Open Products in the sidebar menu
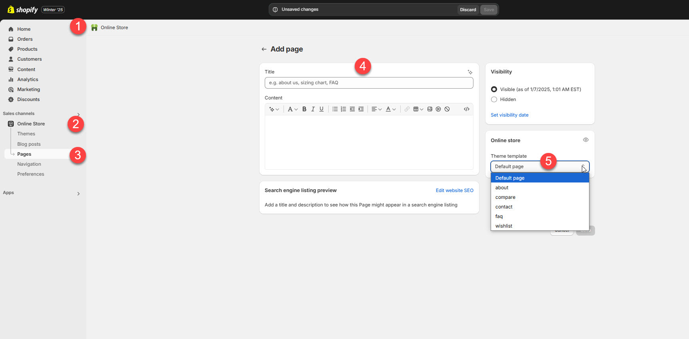This screenshot has width=689, height=339. pos(27,49)
